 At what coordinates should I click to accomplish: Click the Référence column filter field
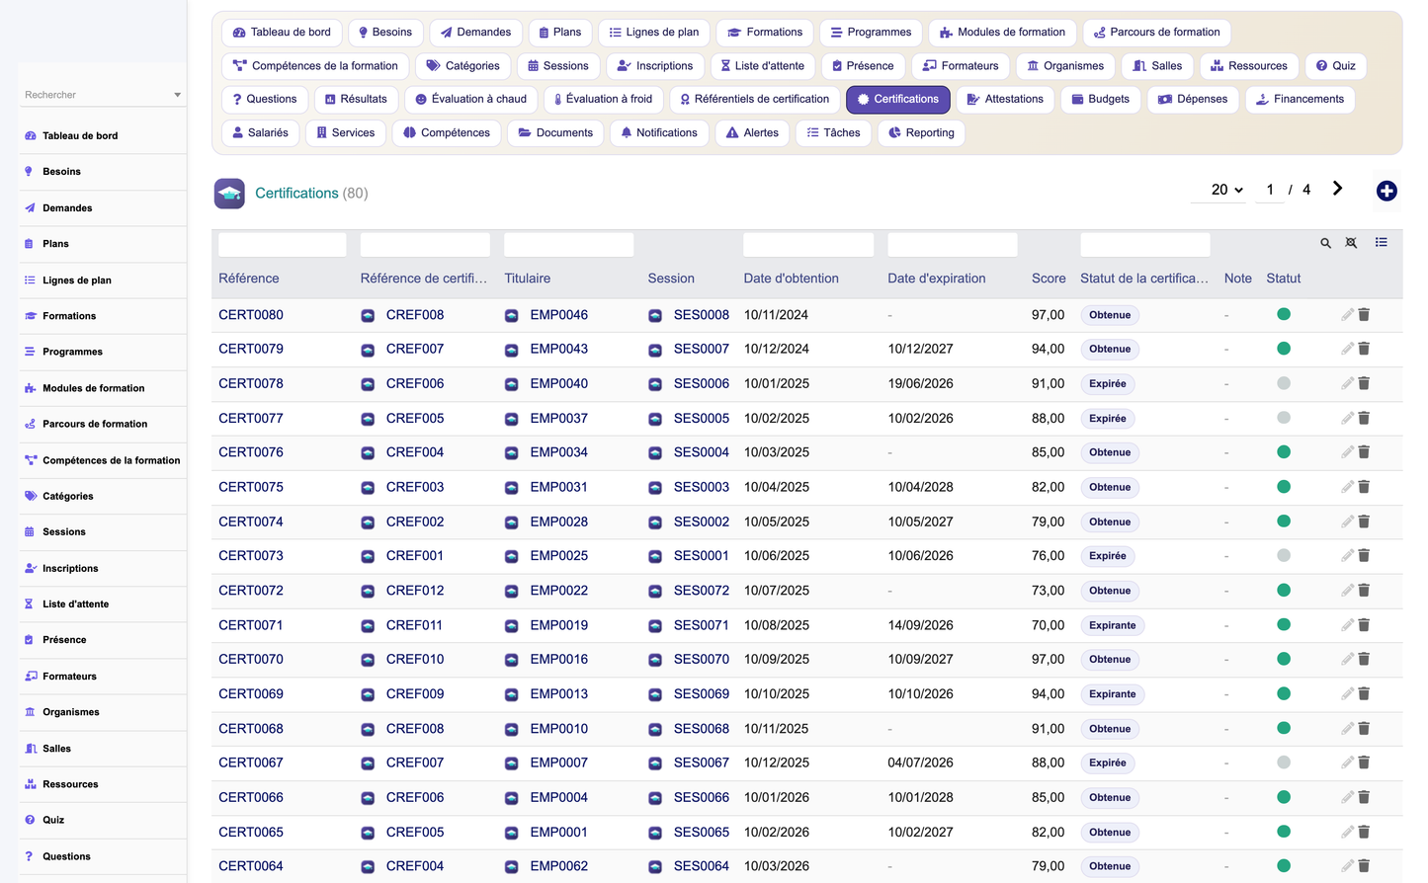pyautogui.click(x=283, y=244)
